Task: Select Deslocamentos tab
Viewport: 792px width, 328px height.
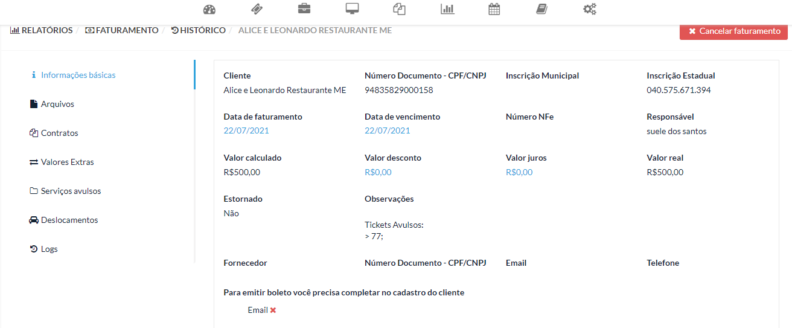Action: tap(69, 220)
